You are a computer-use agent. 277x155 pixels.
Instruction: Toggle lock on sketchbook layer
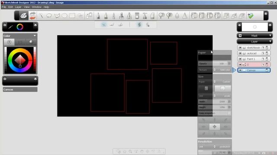tap(267, 47)
